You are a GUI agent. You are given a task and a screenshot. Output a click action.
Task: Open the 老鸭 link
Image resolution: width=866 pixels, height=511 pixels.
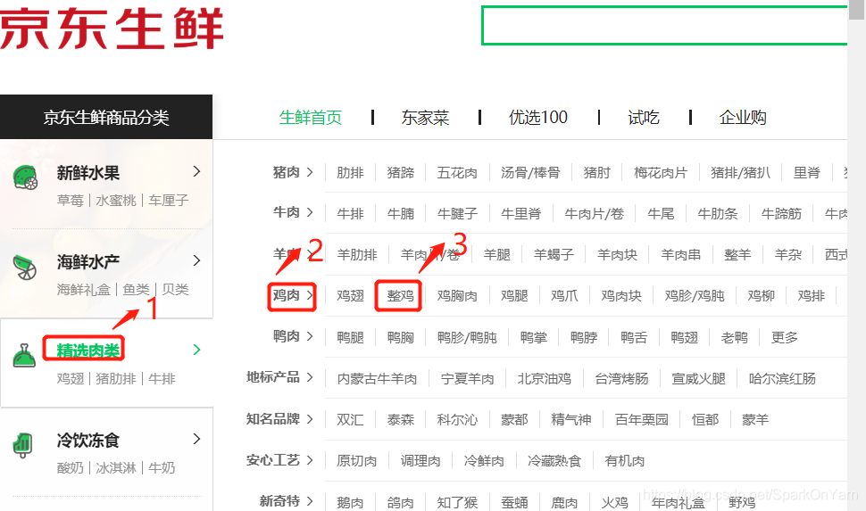coord(735,337)
